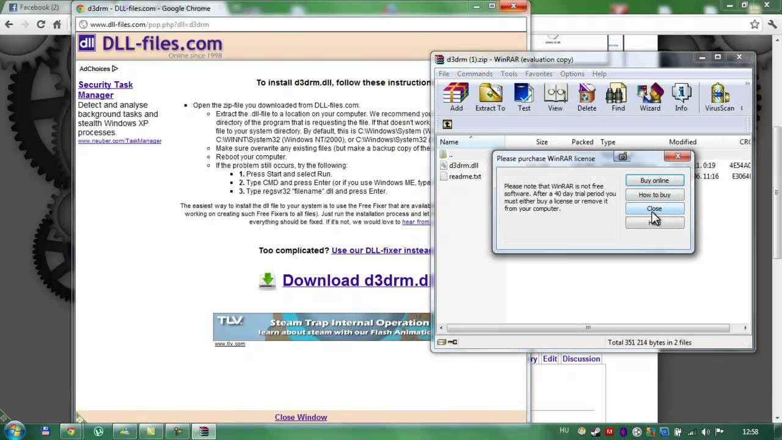Sort files by Size column header
Viewport: 782px width, 440px height.
[x=528, y=142]
